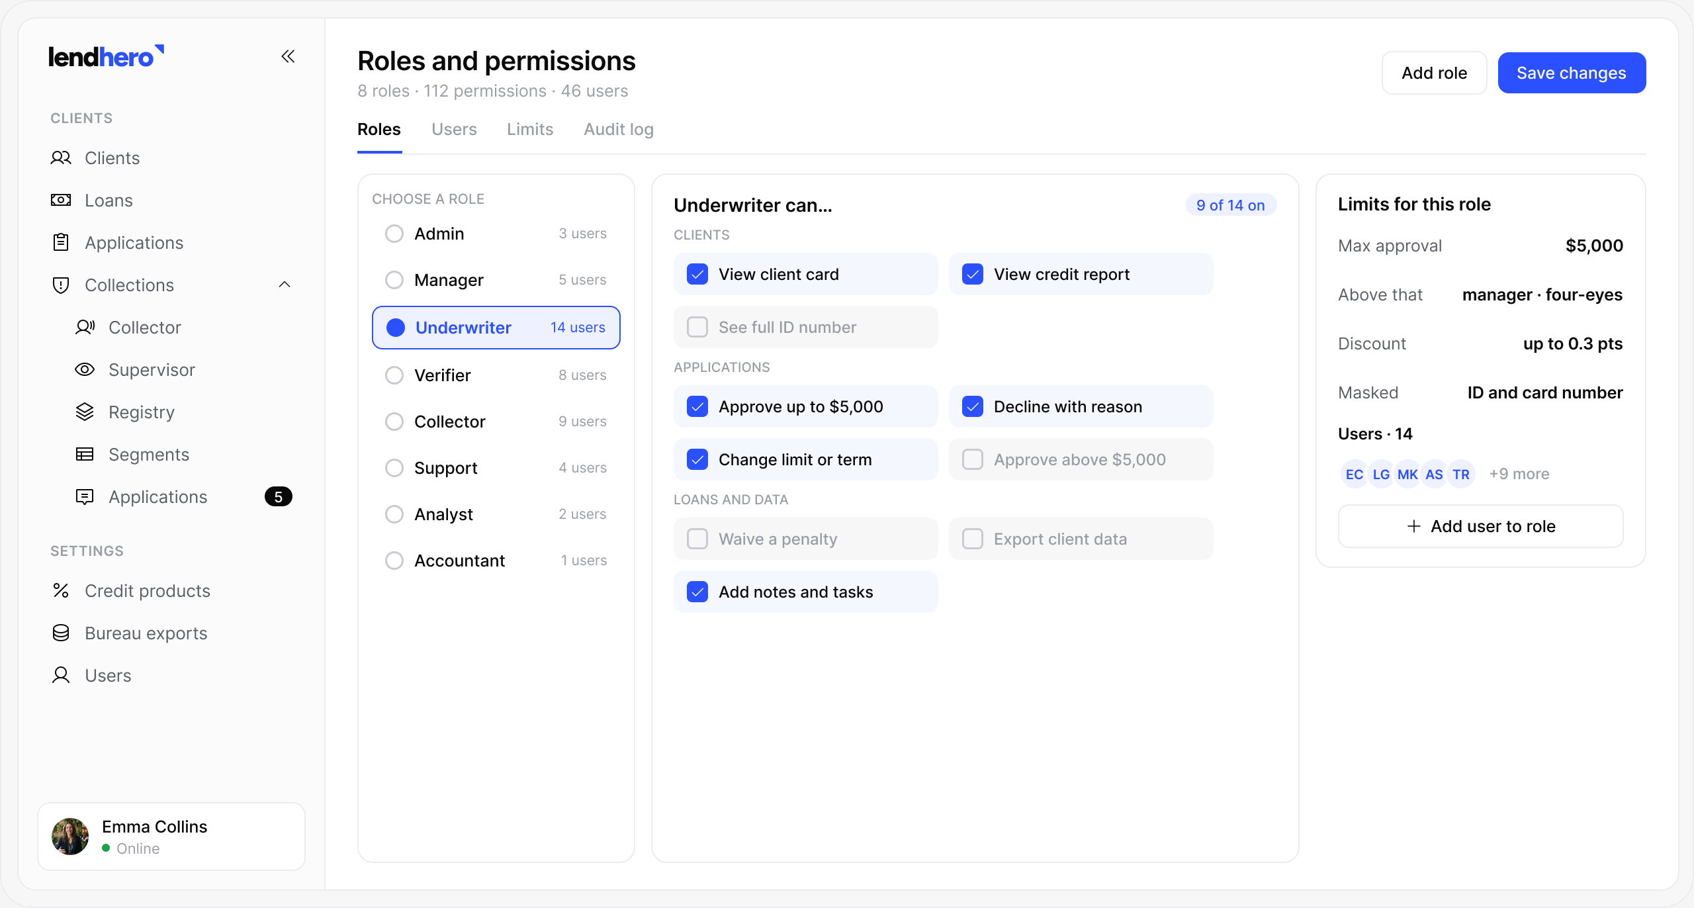Screen dimensions: 1694x908
Task: Click the clipboard icon beside the top Applications item
Action: tap(61, 242)
